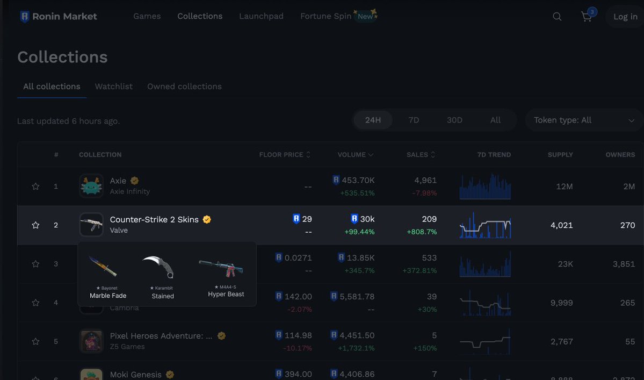
Task: Sort by Volume column
Action: click(355, 155)
